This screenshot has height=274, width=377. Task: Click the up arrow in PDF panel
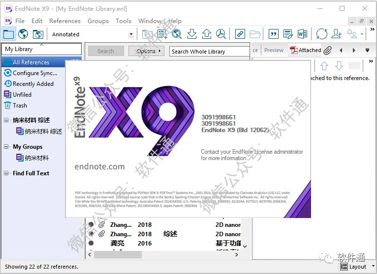pos(324,65)
